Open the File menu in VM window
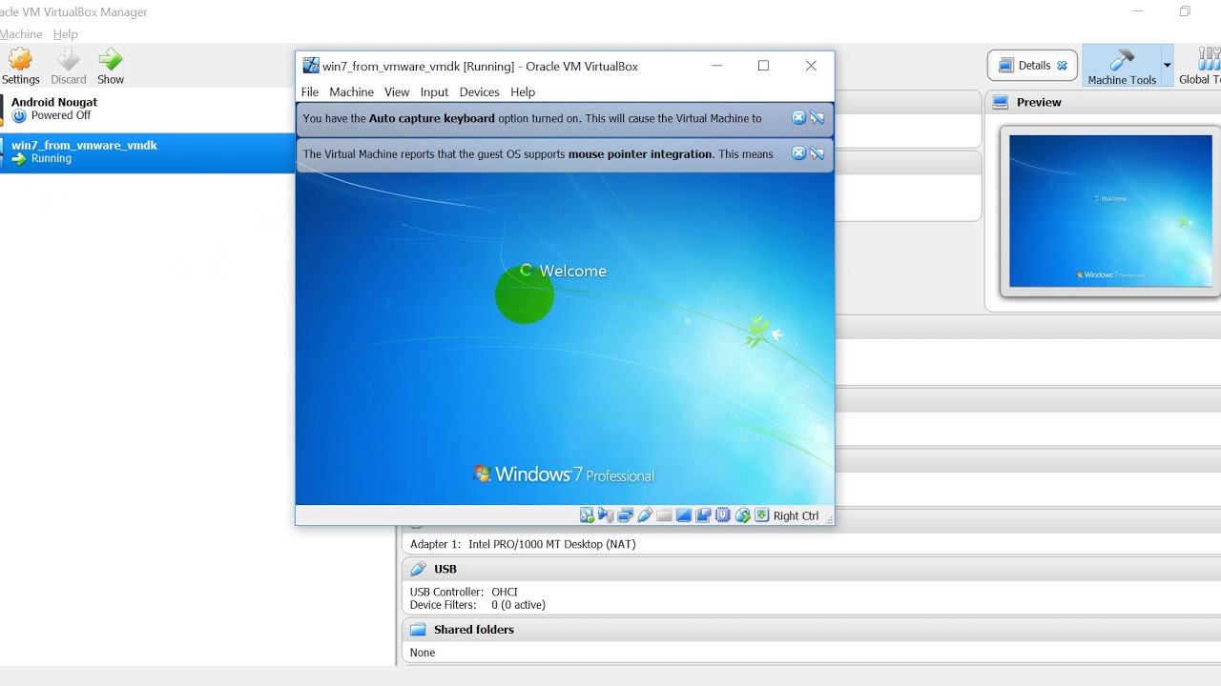Image resolution: width=1221 pixels, height=686 pixels. 310,92
